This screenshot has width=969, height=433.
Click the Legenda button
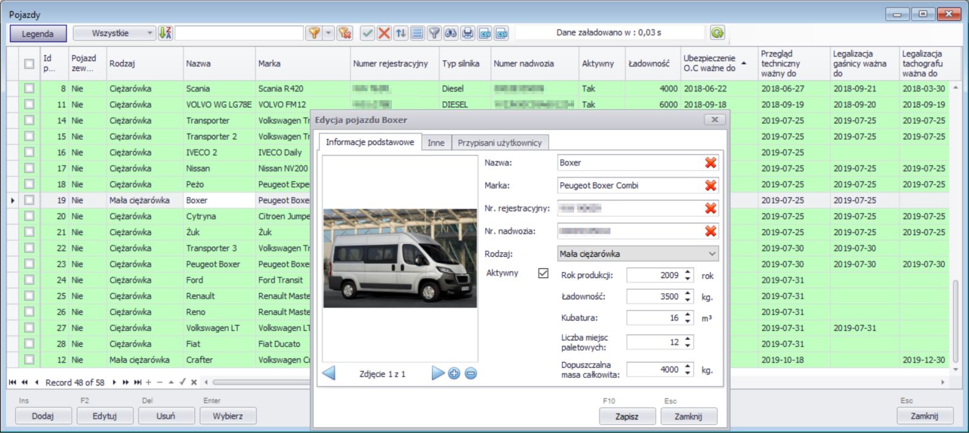[38, 34]
